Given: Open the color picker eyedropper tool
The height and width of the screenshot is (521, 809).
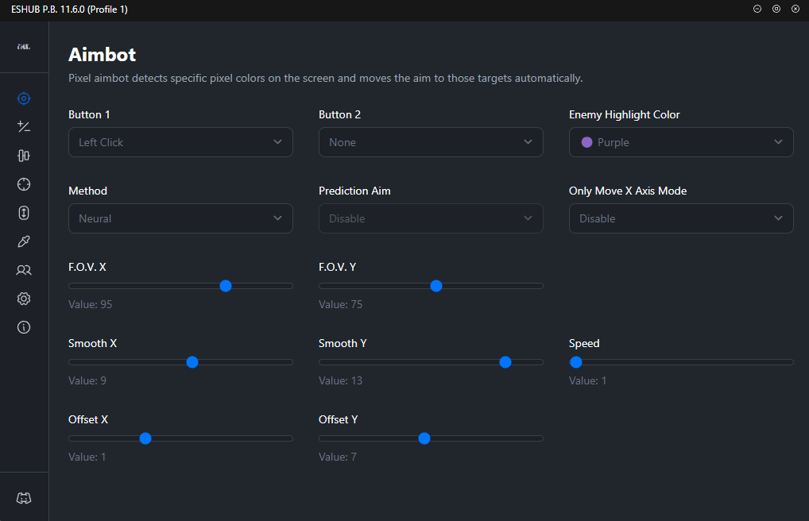Looking at the screenshot, I should [x=24, y=241].
